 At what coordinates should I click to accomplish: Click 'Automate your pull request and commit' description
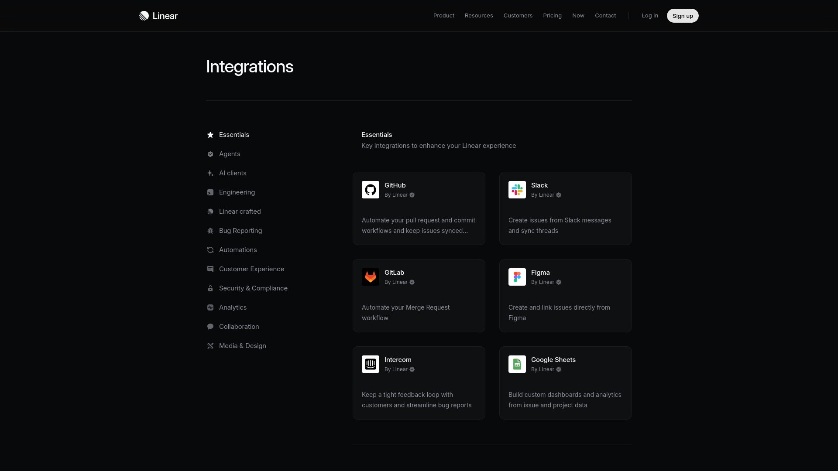(419, 225)
